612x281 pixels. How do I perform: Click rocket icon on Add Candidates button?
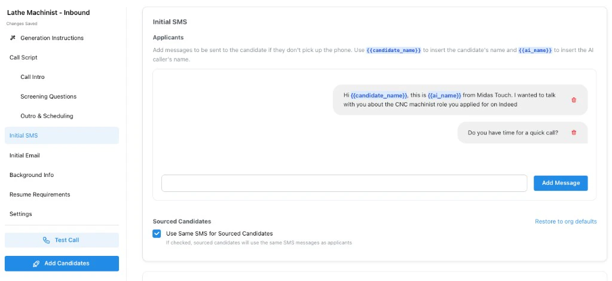[x=36, y=264]
